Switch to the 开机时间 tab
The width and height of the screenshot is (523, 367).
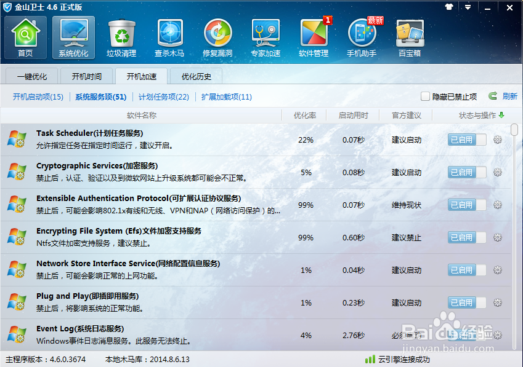[87, 76]
